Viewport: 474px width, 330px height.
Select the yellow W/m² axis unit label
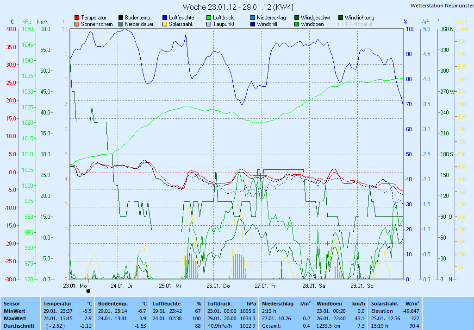(461, 22)
